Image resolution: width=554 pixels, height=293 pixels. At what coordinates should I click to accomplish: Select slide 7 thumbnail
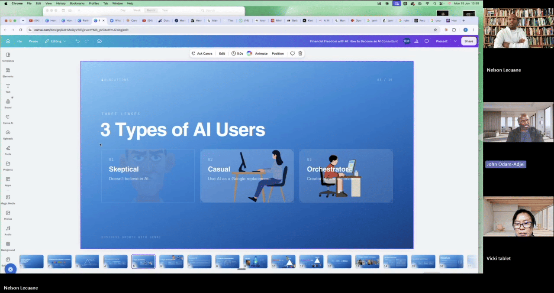point(200,261)
